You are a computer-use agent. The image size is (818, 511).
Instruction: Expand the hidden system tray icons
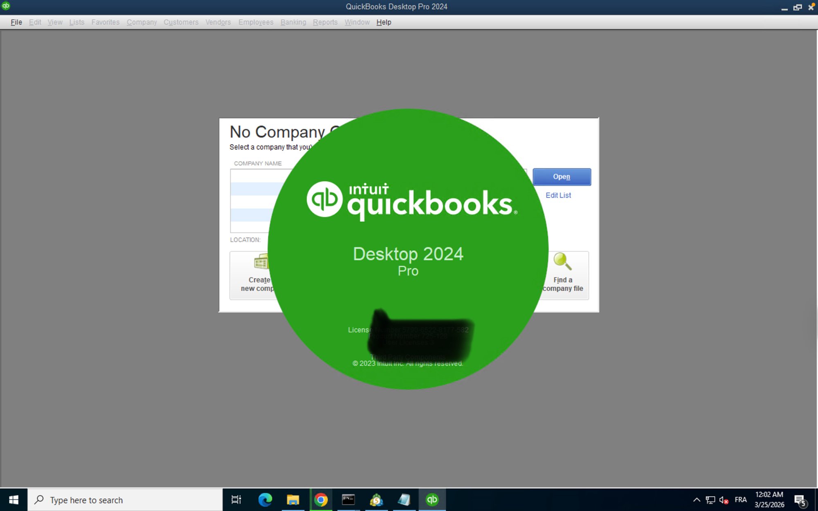(697, 500)
